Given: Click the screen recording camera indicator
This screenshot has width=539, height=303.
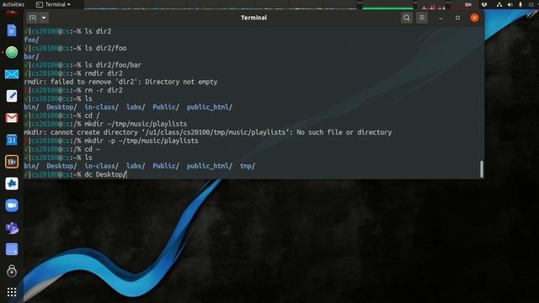Looking at the screenshot, I should [468, 4].
